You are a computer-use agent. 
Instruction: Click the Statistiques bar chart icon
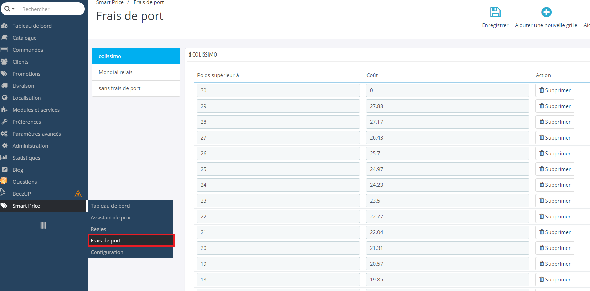point(4,158)
